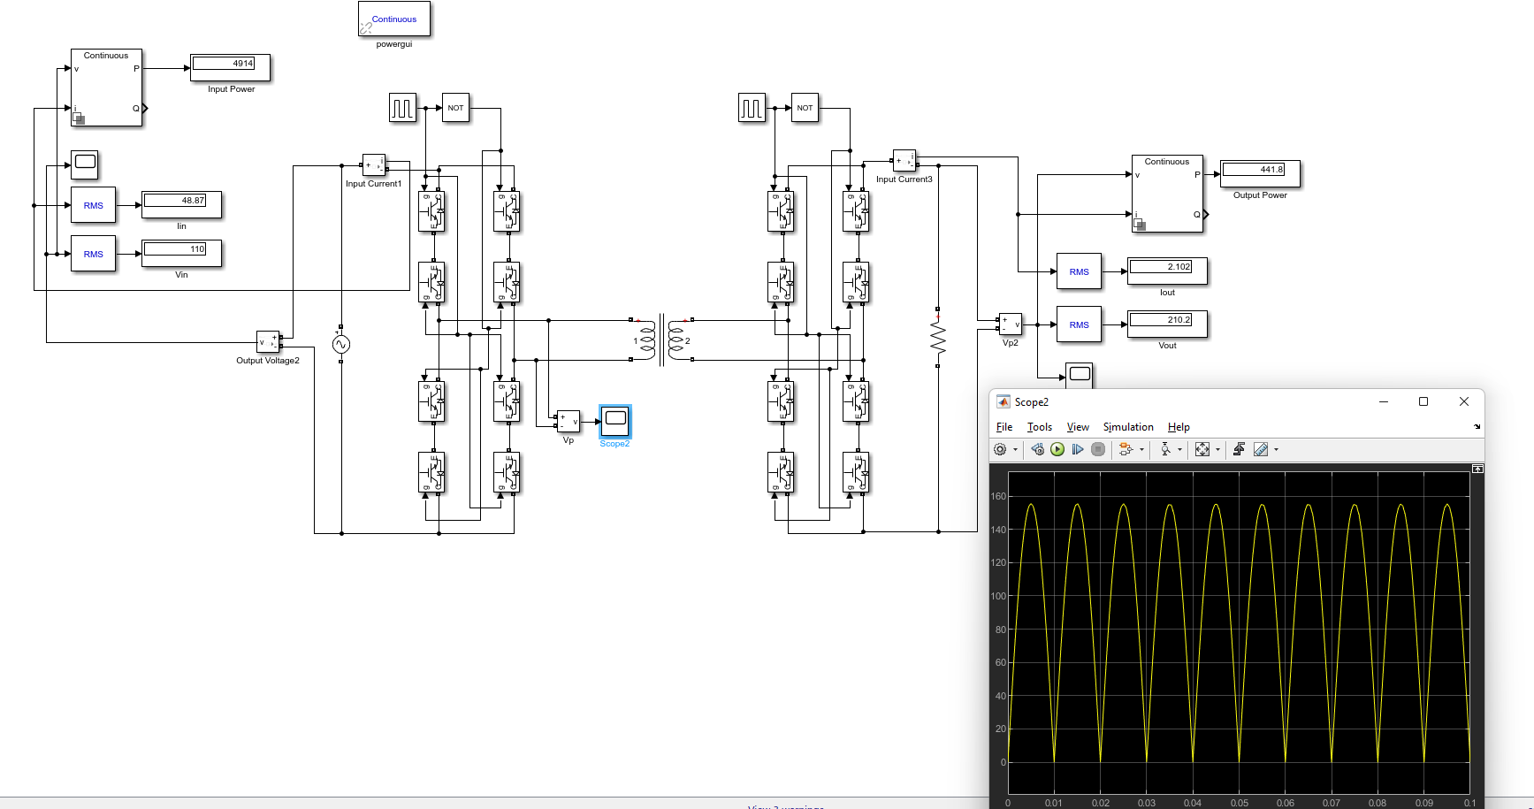Expand the measurements dropdown arrow in Scope2

[x=1276, y=449]
